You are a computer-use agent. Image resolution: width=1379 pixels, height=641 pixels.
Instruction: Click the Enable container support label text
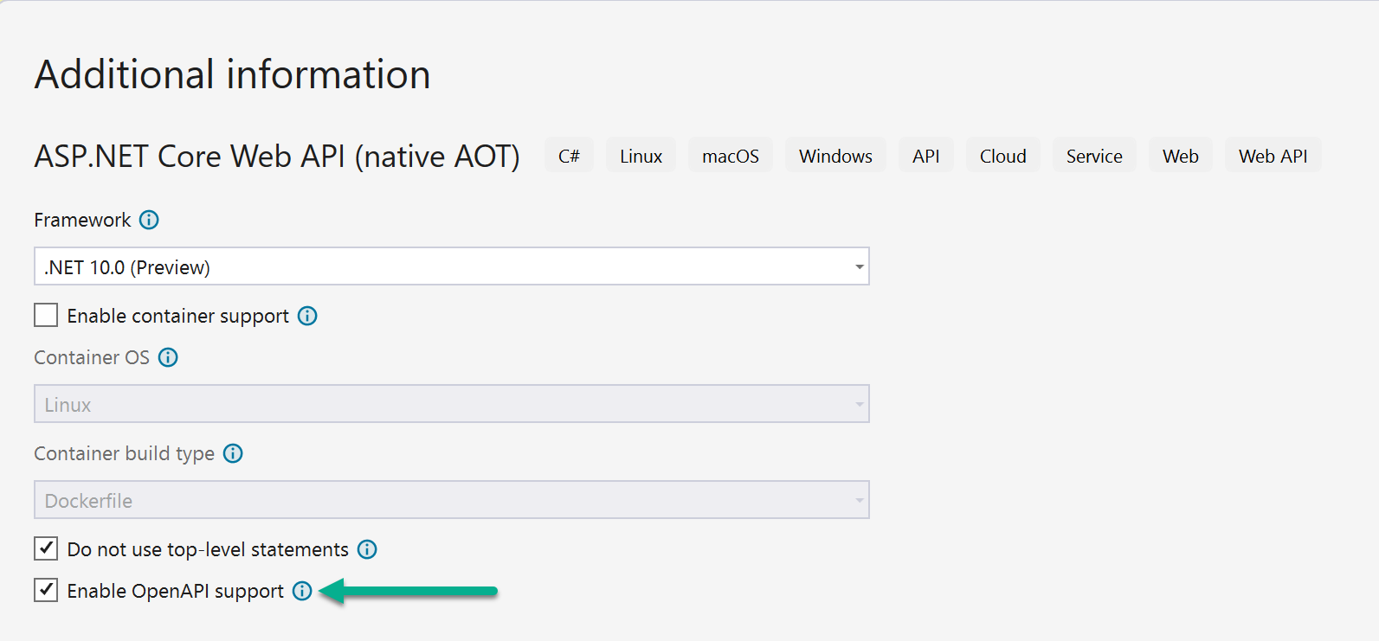[x=178, y=316]
